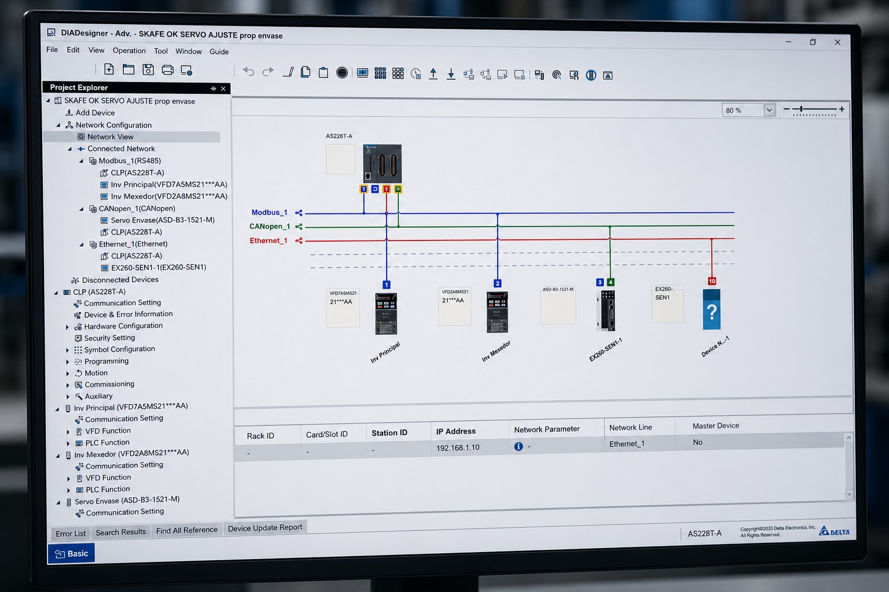The width and height of the screenshot is (889, 592).
Task: Click the Print toolbar icon
Action: click(x=168, y=70)
